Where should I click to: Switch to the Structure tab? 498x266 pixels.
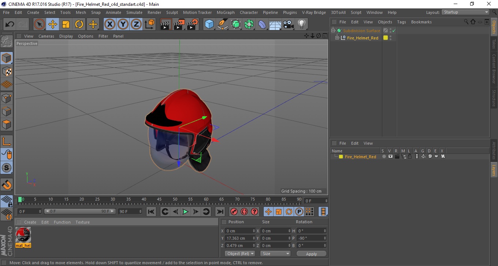point(494,98)
